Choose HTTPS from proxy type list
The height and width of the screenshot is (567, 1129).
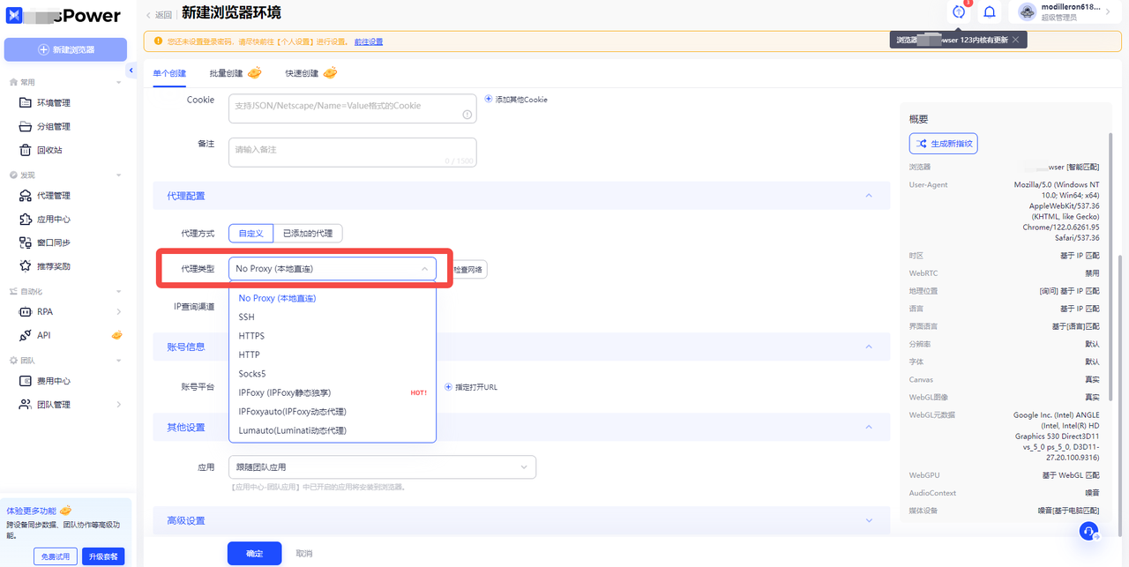pos(332,336)
